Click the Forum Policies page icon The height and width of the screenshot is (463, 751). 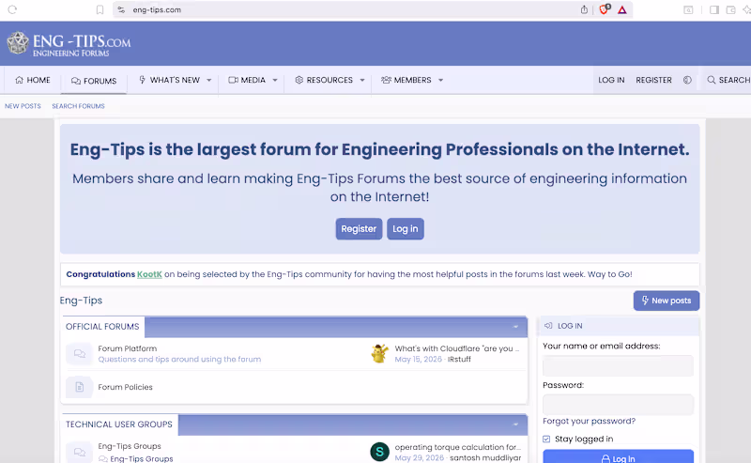pos(80,387)
